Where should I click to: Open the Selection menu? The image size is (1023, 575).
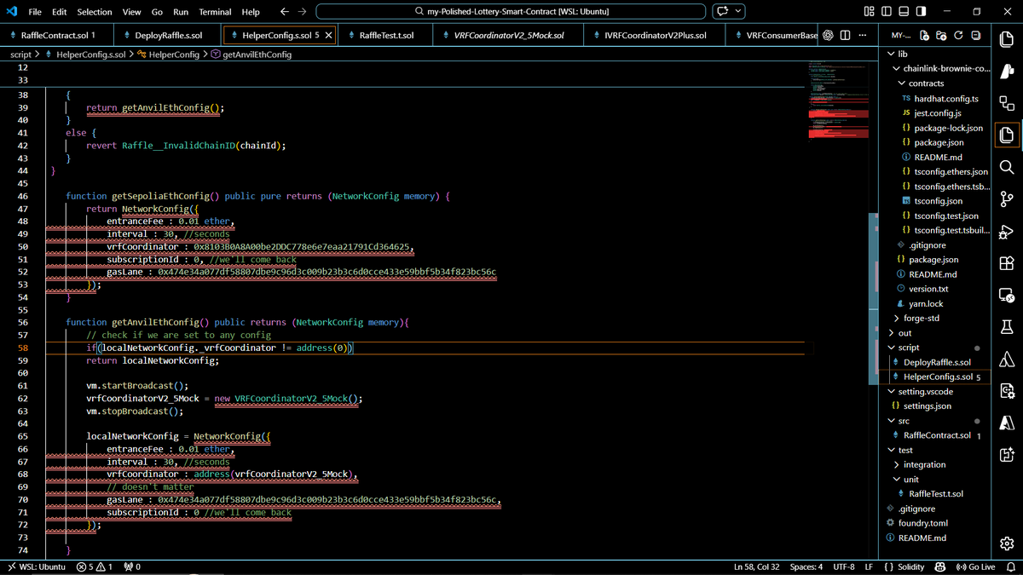pos(95,12)
